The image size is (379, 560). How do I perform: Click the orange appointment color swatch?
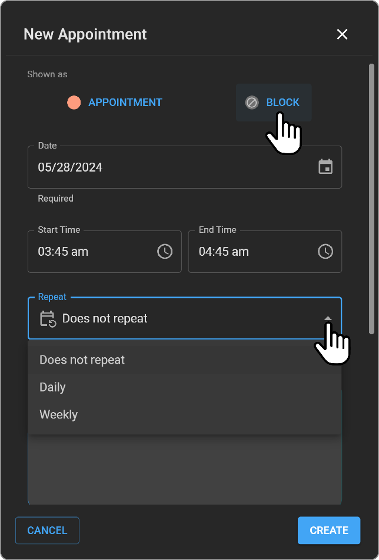point(74,102)
